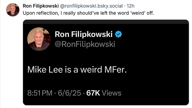Open the embedded tweet screenshot image
The width and height of the screenshot is (192, 108).
pyautogui.click(x=106, y=62)
